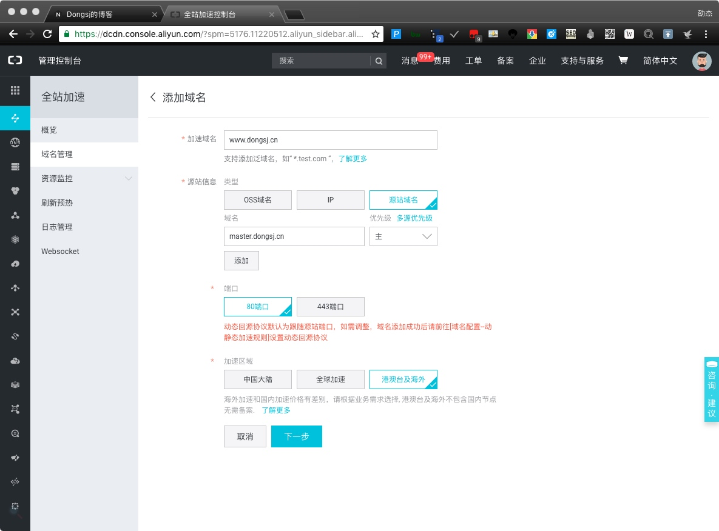Bookmark page with the star icon
719x531 pixels.
click(376, 34)
